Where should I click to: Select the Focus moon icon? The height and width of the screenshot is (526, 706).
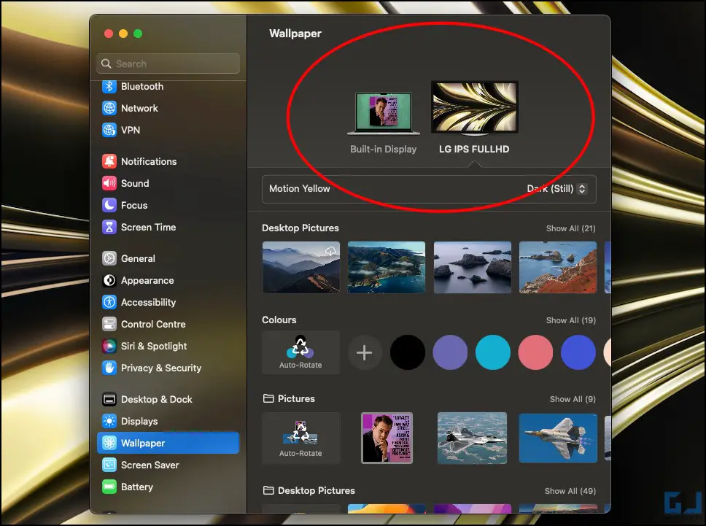(109, 205)
